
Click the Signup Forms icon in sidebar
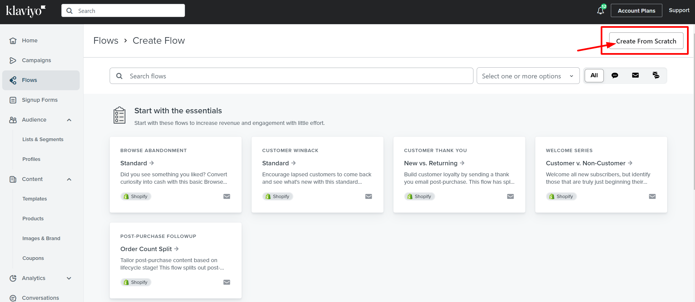point(13,100)
